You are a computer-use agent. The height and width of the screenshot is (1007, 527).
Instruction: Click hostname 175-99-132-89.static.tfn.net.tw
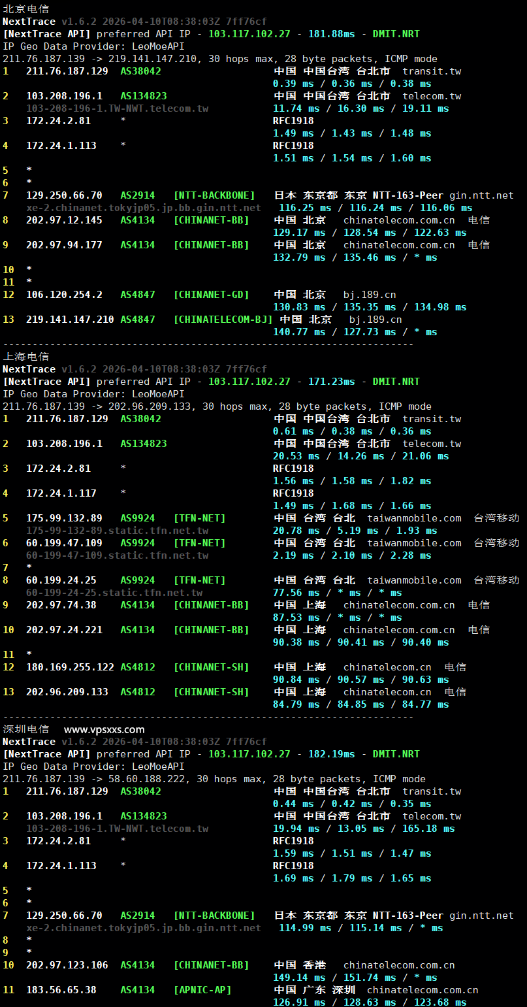[118, 531]
